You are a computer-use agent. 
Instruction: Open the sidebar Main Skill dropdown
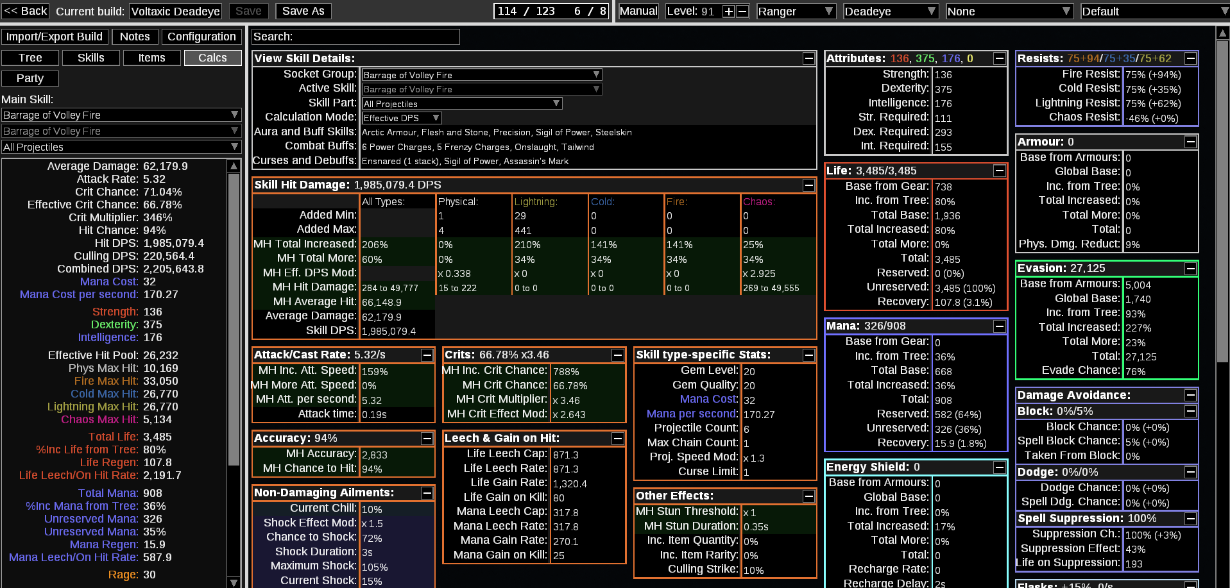[x=121, y=115]
